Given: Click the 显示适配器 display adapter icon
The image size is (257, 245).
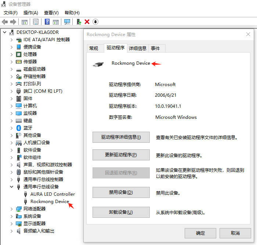Looking at the screenshot, I should pyautogui.click(x=19, y=224).
